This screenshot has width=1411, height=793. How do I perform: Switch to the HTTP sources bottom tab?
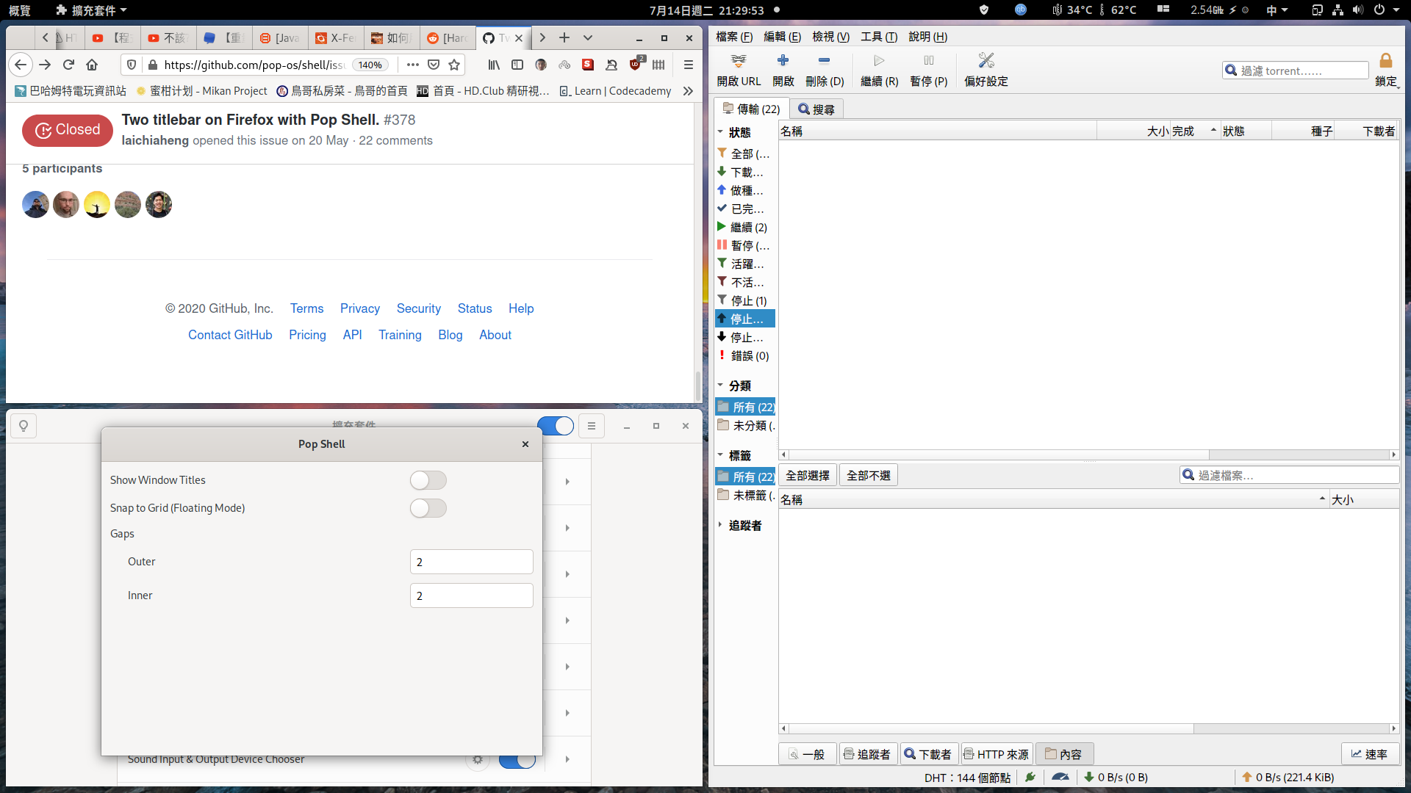[x=997, y=754]
